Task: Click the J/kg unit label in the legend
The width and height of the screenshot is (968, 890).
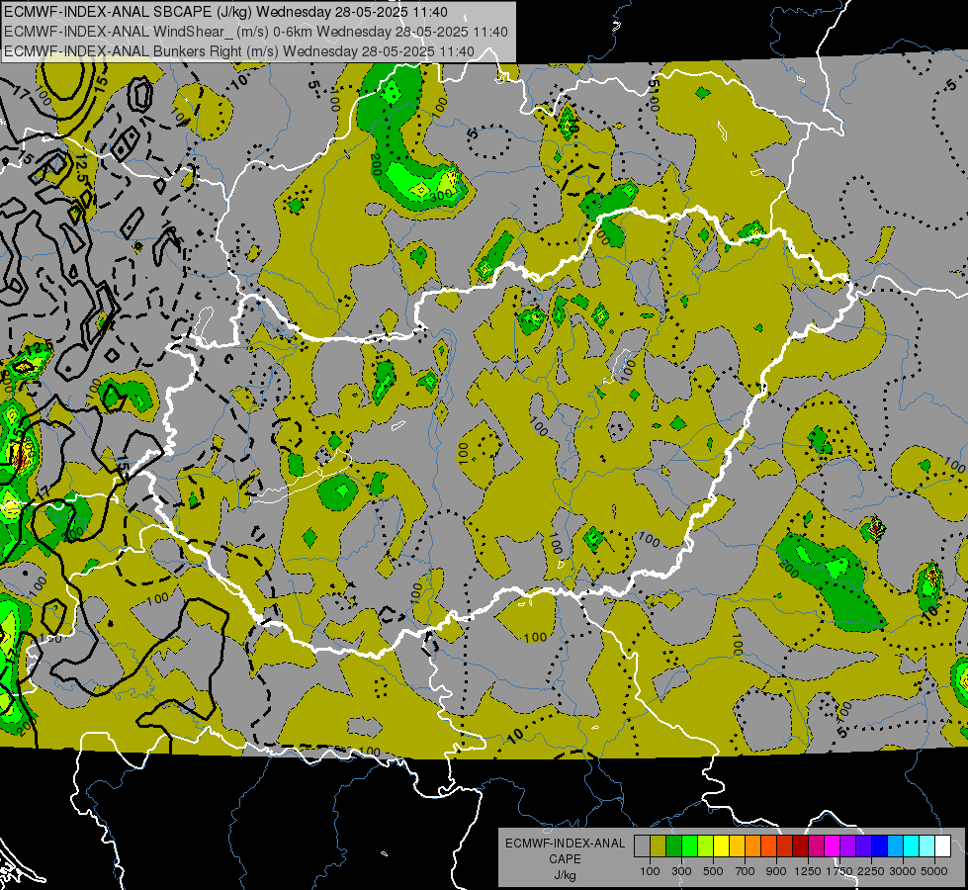Action: click(x=565, y=875)
